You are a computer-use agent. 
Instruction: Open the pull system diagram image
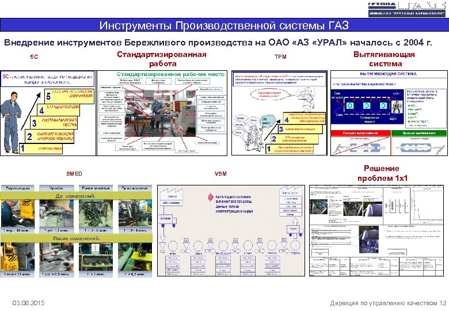(389, 113)
